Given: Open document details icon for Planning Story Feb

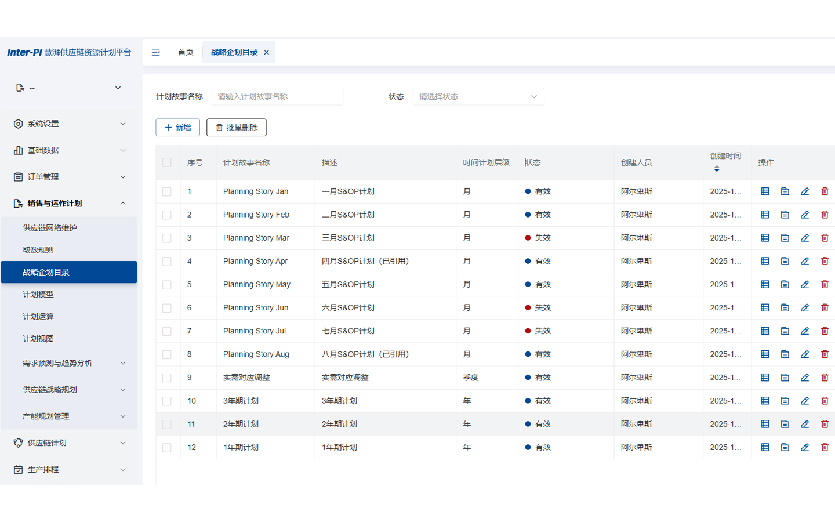Looking at the screenshot, I should click(785, 214).
